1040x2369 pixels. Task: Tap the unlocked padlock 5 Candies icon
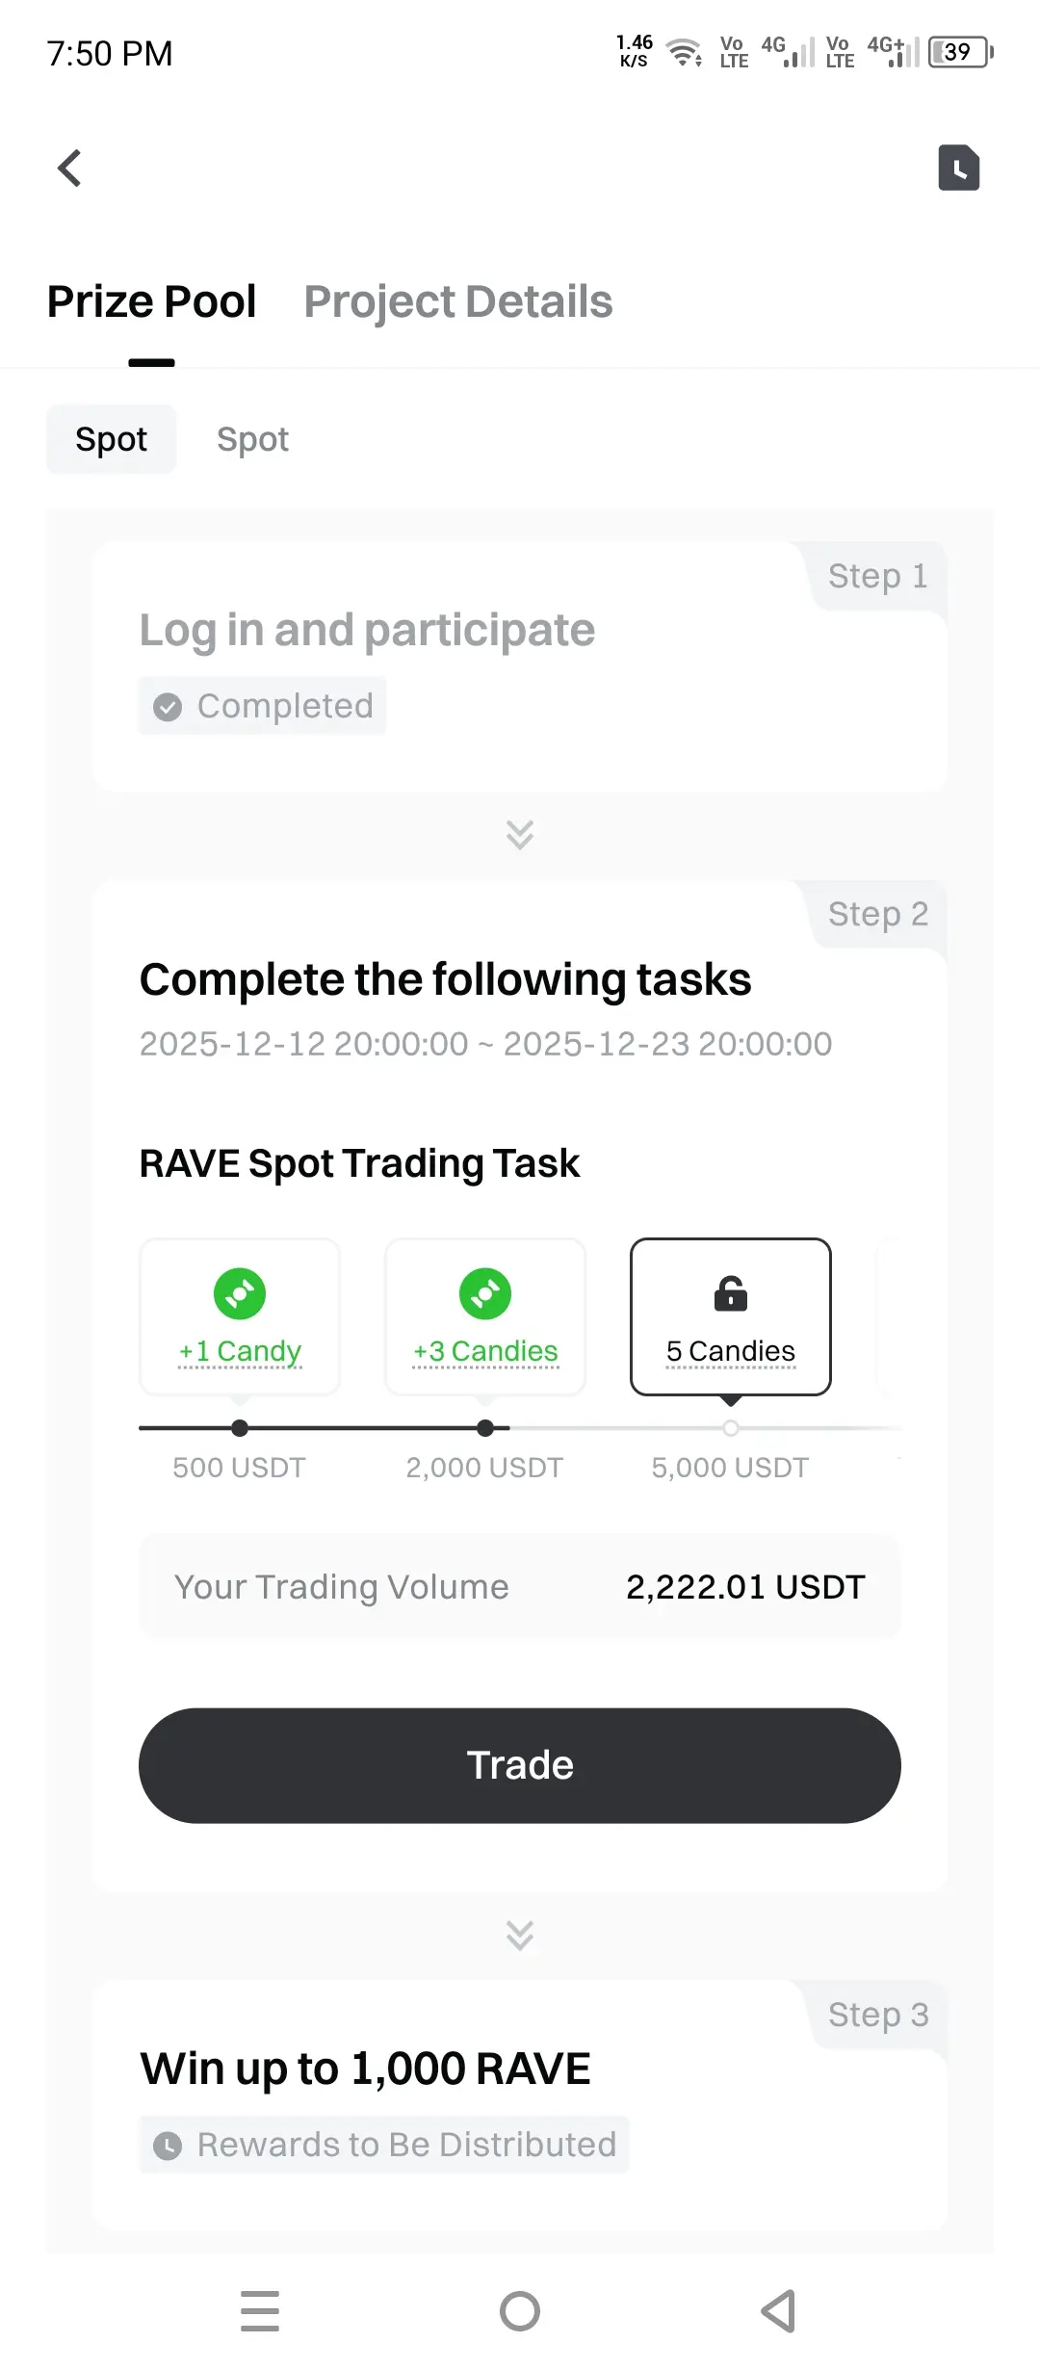731,1293
